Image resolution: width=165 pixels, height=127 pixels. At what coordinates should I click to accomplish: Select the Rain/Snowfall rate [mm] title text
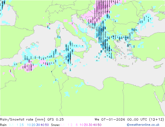click(23, 119)
